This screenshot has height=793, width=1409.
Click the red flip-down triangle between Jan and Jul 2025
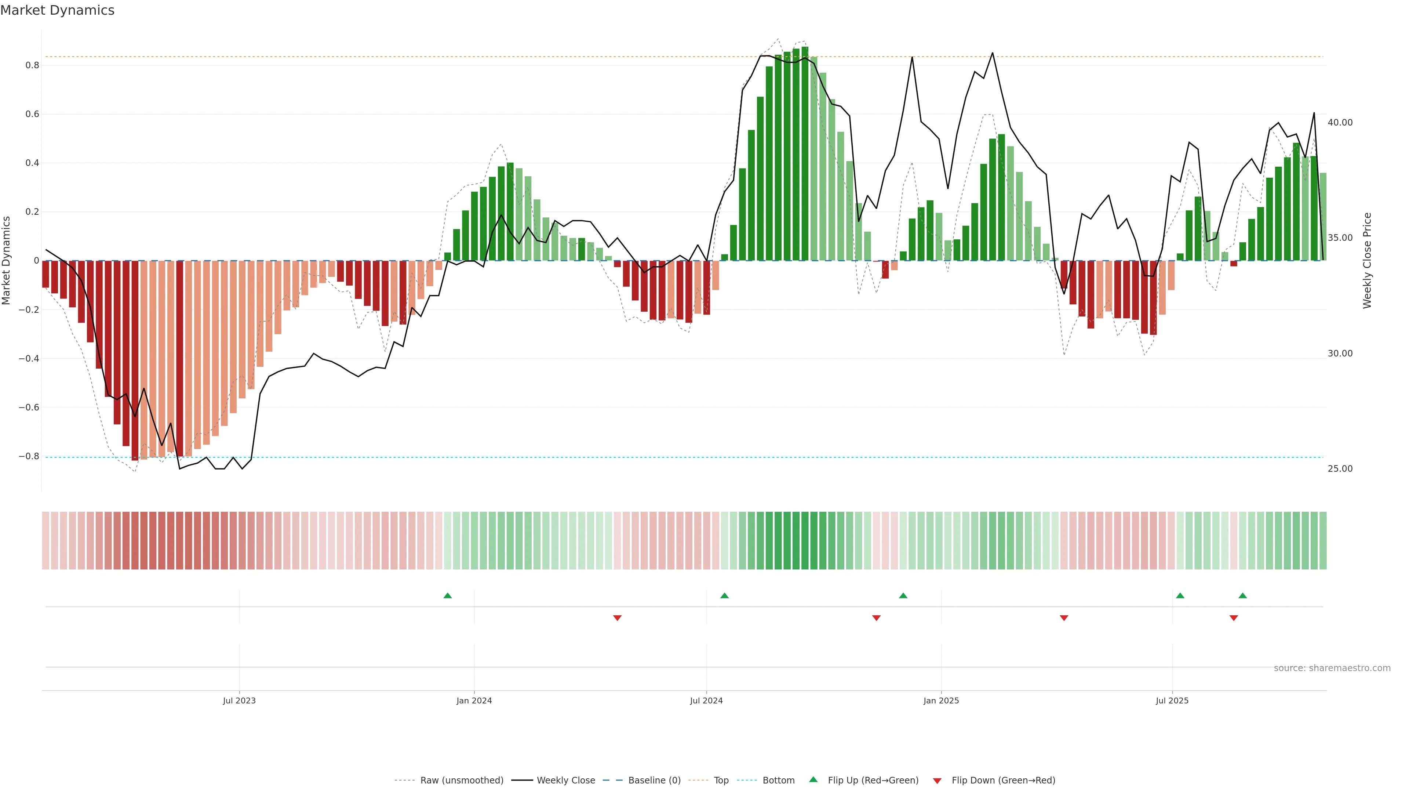[x=1064, y=618]
